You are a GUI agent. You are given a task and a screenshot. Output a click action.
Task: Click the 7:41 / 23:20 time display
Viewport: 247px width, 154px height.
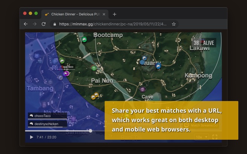[x=46, y=137]
